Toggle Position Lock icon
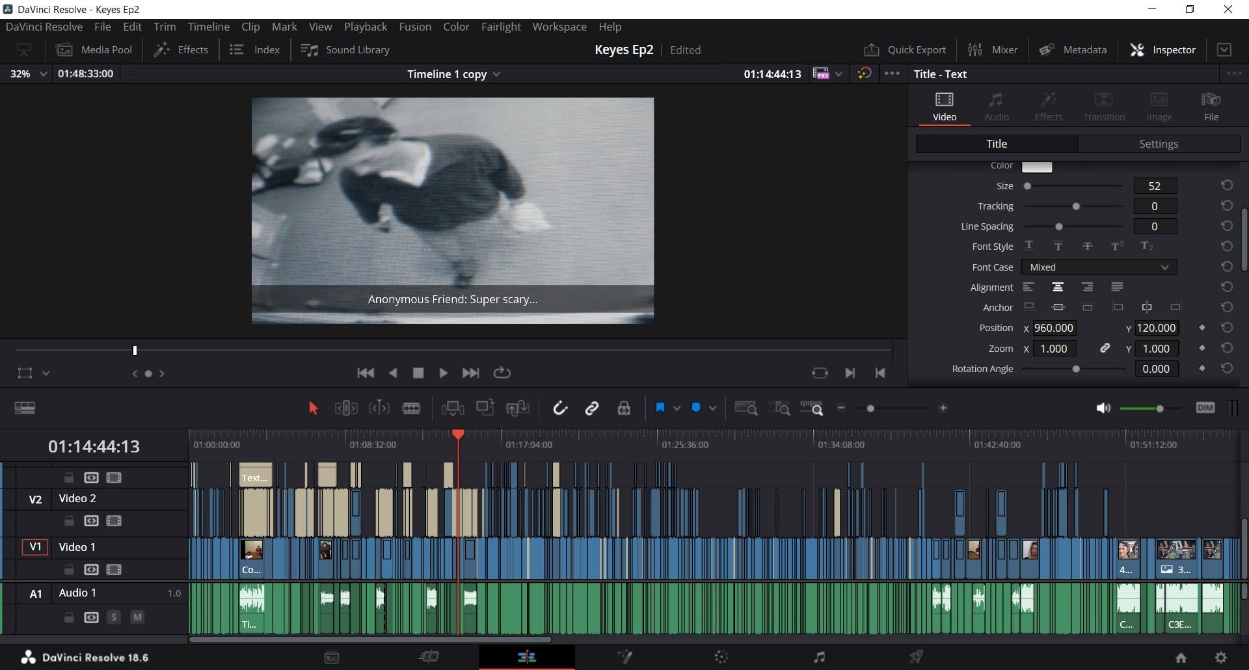 (624, 409)
